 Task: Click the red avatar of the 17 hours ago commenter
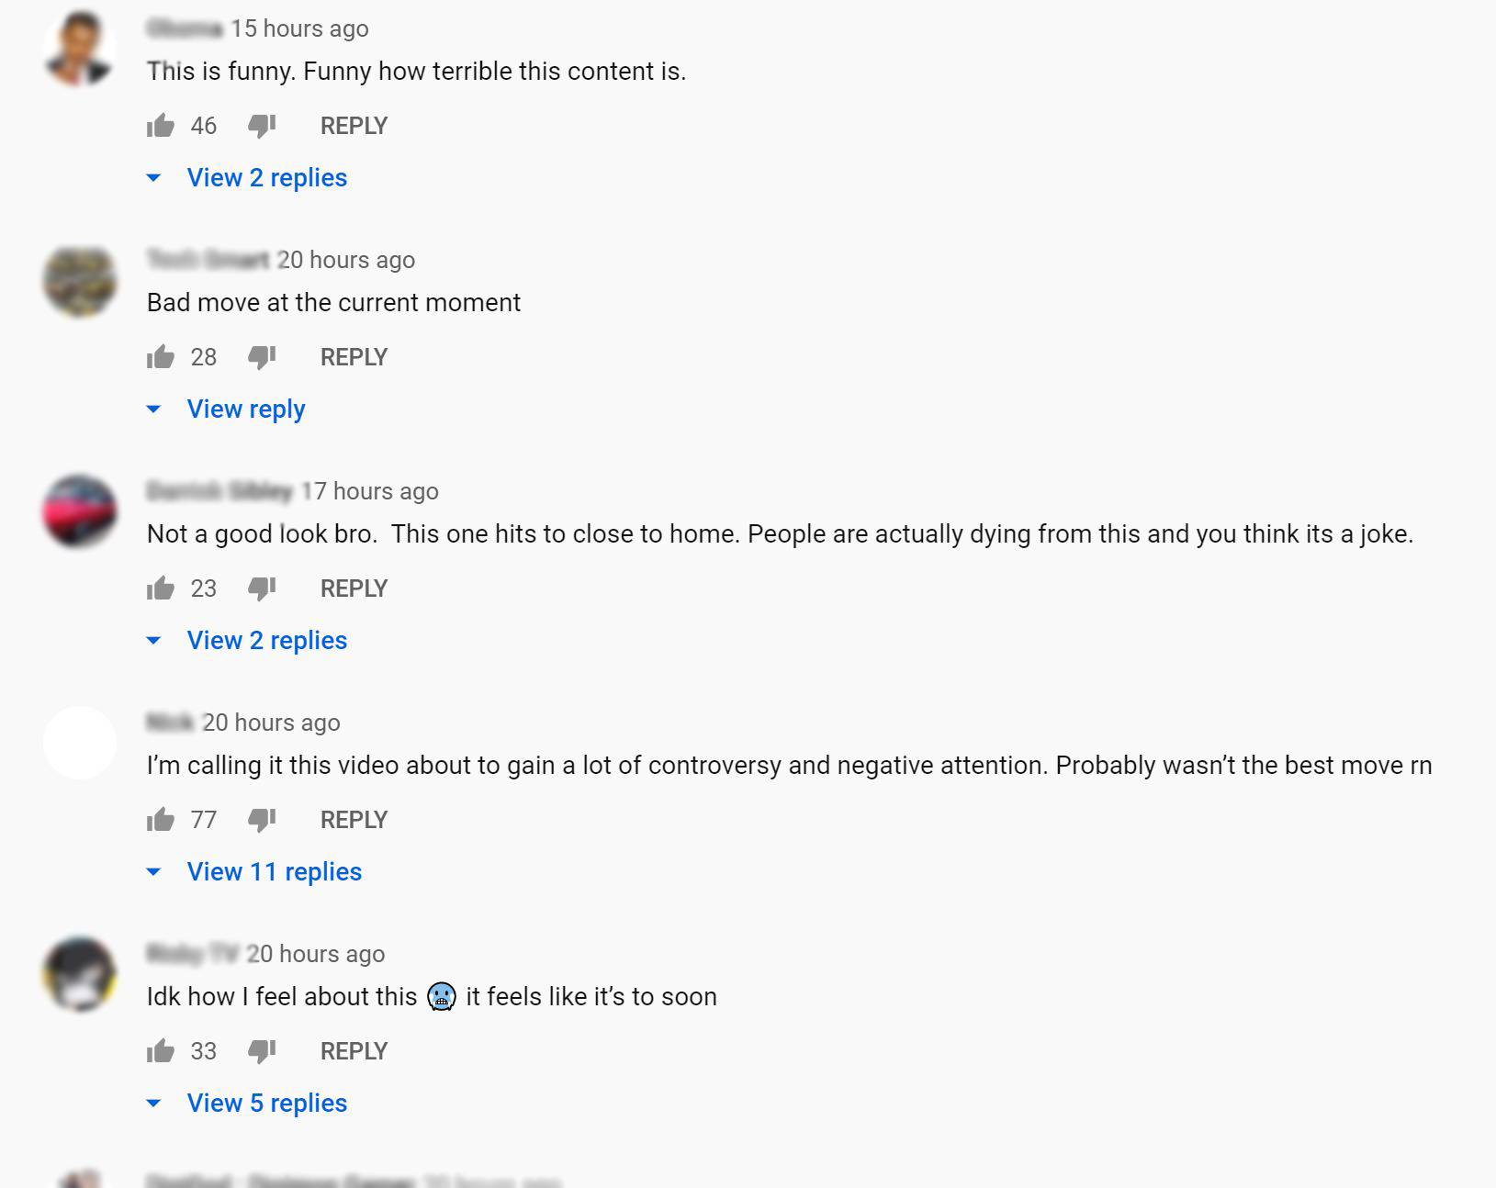pos(80,511)
